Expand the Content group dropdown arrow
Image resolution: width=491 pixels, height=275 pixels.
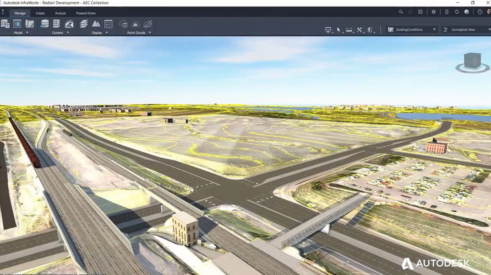(68, 33)
